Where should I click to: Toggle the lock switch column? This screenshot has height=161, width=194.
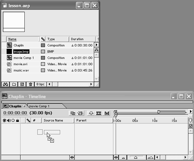click(x=18, y=121)
